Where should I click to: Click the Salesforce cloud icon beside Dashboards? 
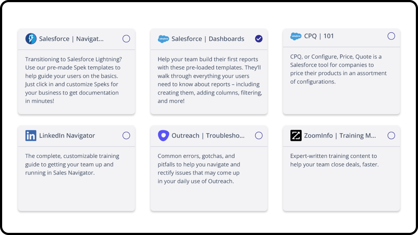(163, 39)
